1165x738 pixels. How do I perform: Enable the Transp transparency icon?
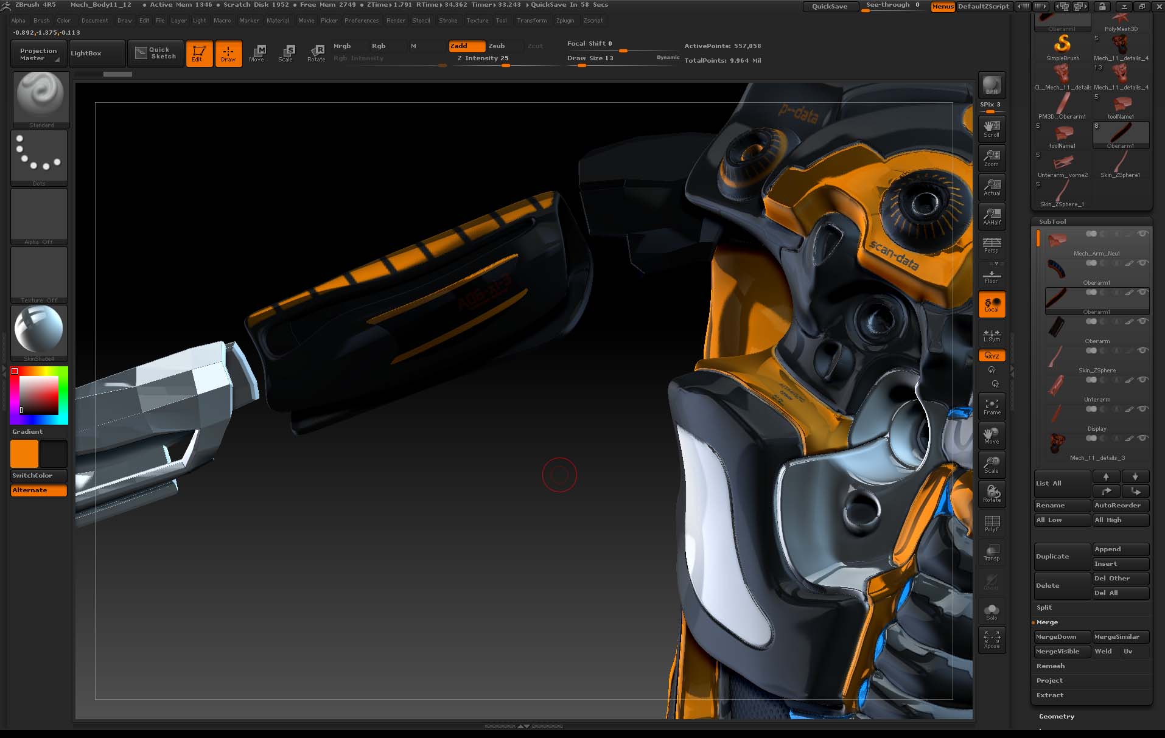(992, 553)
